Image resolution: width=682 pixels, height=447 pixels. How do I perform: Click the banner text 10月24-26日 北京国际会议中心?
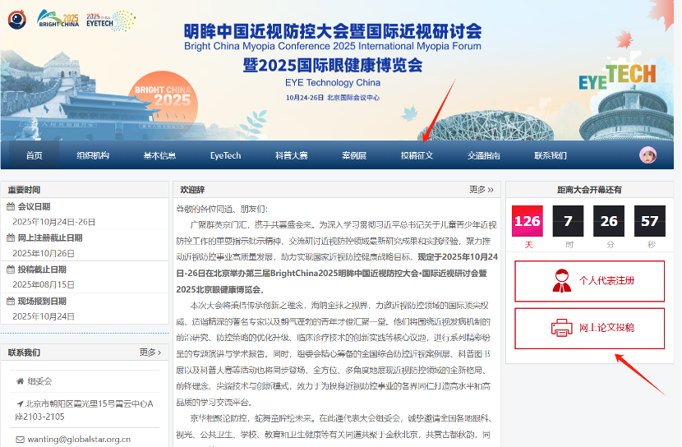coord(332,98)
